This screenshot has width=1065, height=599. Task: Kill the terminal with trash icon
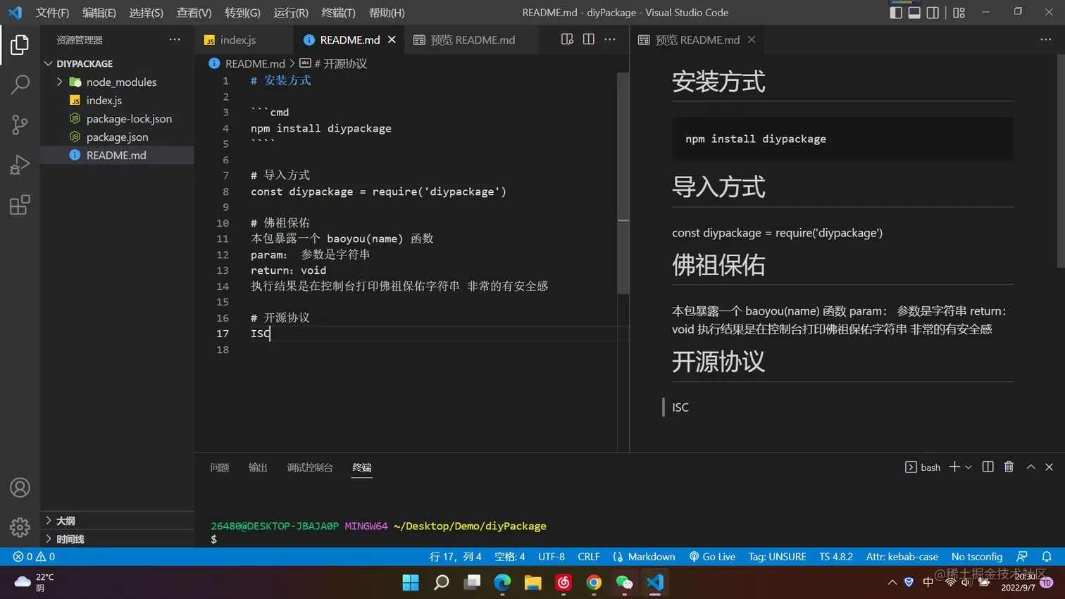[x=1009, y=467]
